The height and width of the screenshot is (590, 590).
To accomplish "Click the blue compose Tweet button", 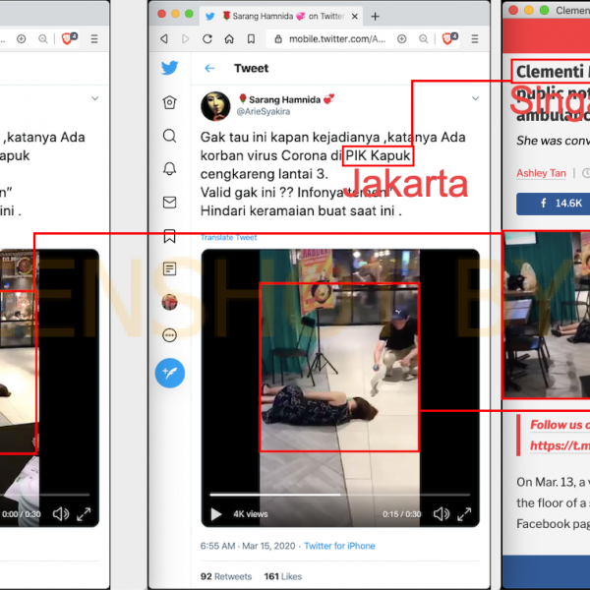I will pyautogui.click(x=170, y=373).
